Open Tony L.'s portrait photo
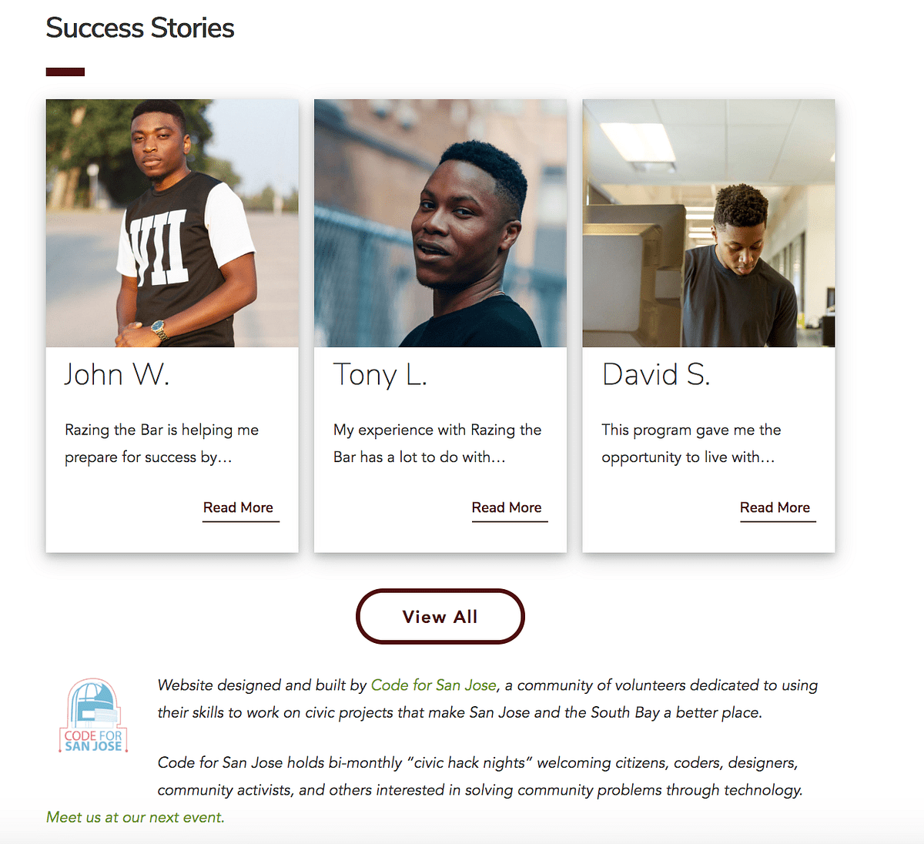 tap(440, 223)
